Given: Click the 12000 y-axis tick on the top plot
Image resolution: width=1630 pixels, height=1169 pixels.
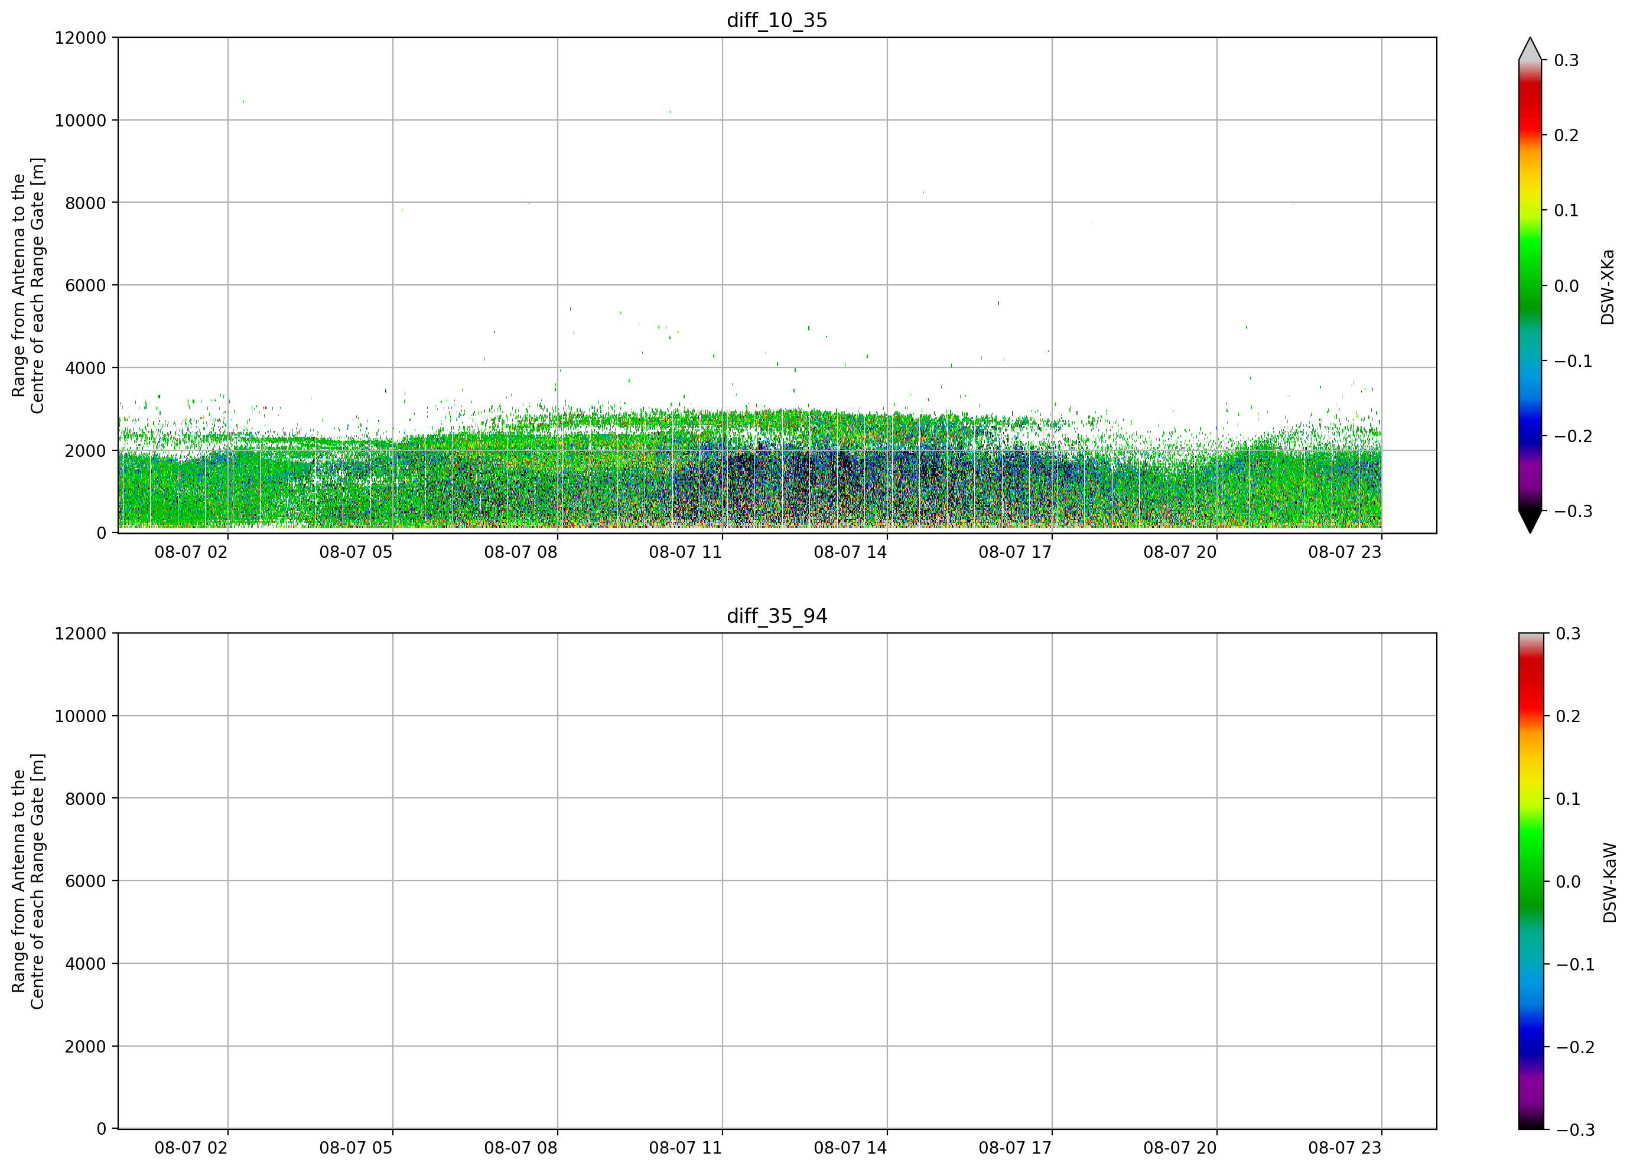Looking at the screenshot, I should (x=80, y=37).
